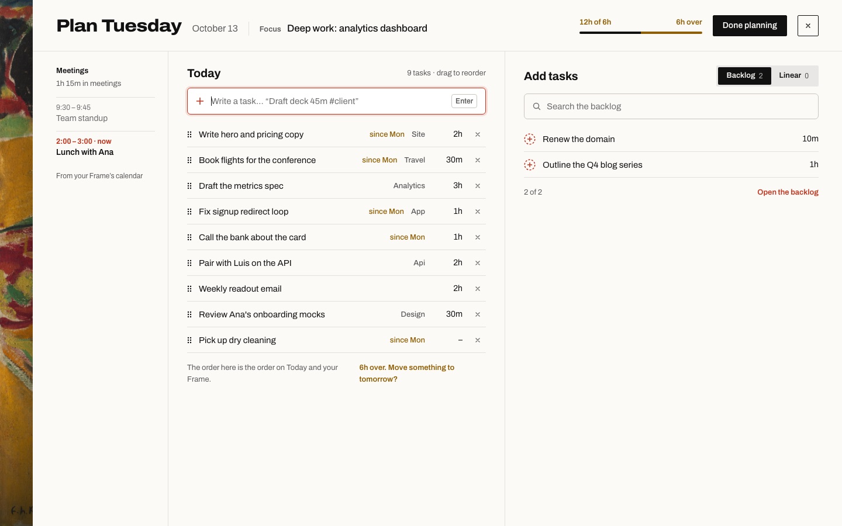Screen dimensions: 842x526
Task: Click the 30m duration of Book flights
Action: [454, 160]
